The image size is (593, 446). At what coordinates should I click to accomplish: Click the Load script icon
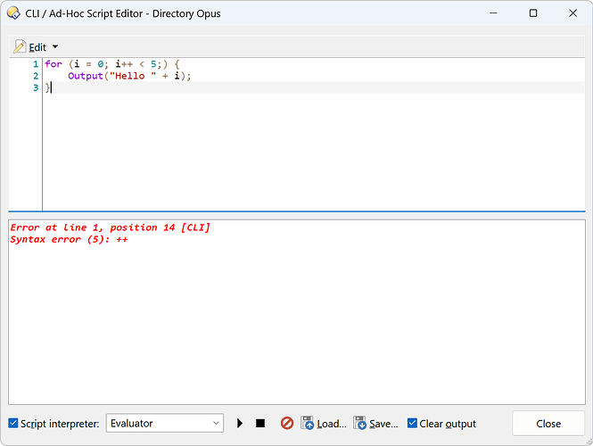click(308, 424)
